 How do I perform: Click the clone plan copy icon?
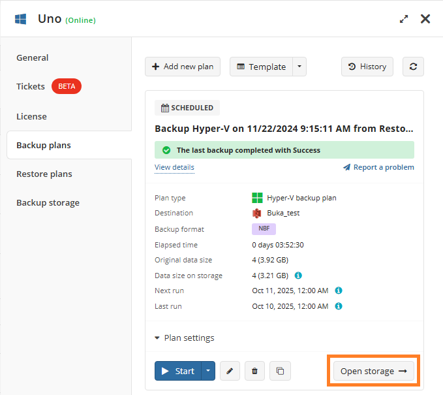click(280, 371)
